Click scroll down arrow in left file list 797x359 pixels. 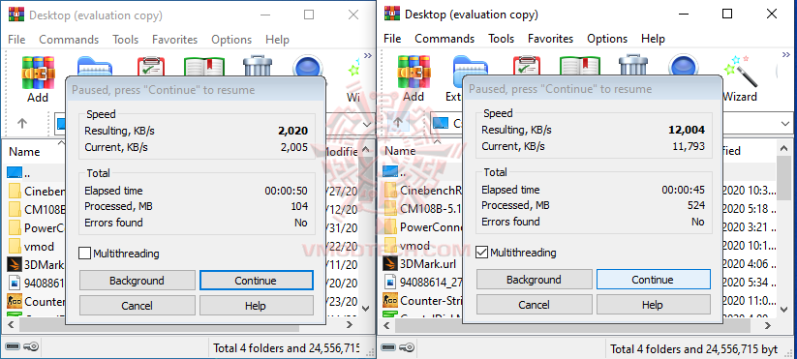(366, 308)
